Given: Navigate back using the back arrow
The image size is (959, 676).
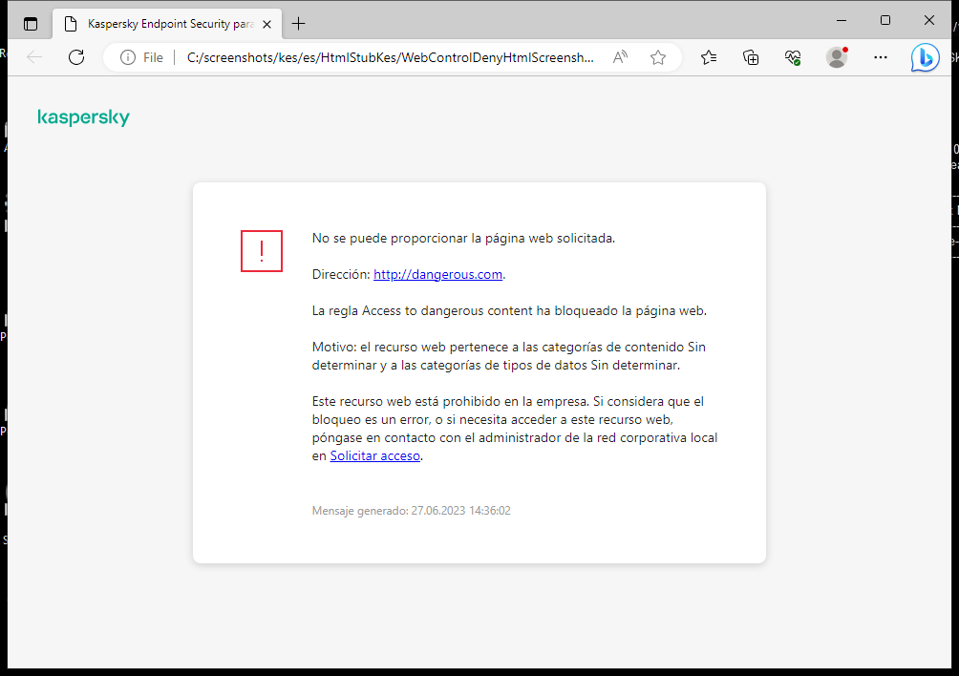Looking at the screenshot, I should tap(34, 57).
